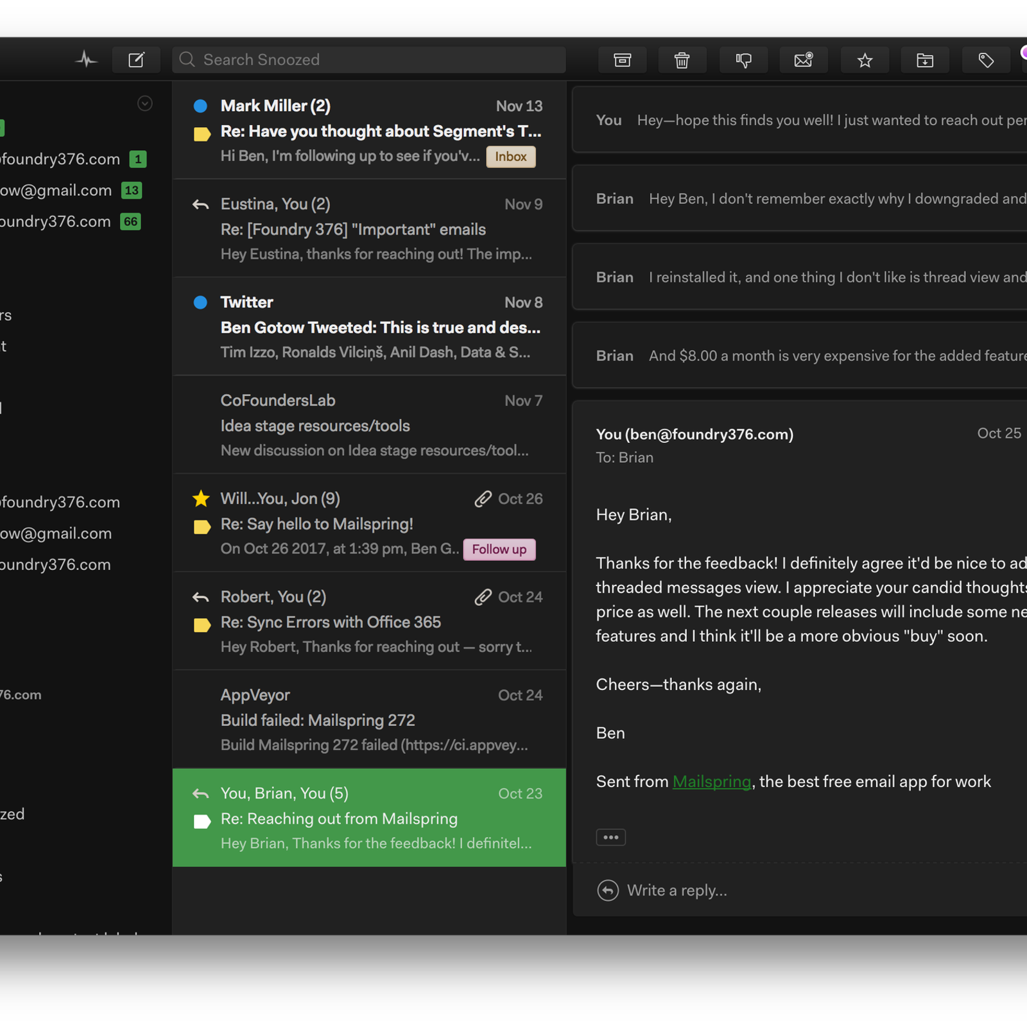This screenshot has width=1027, height=1027.
Task: Click the important marker on Say hello thread
Action: pos(202,527)
